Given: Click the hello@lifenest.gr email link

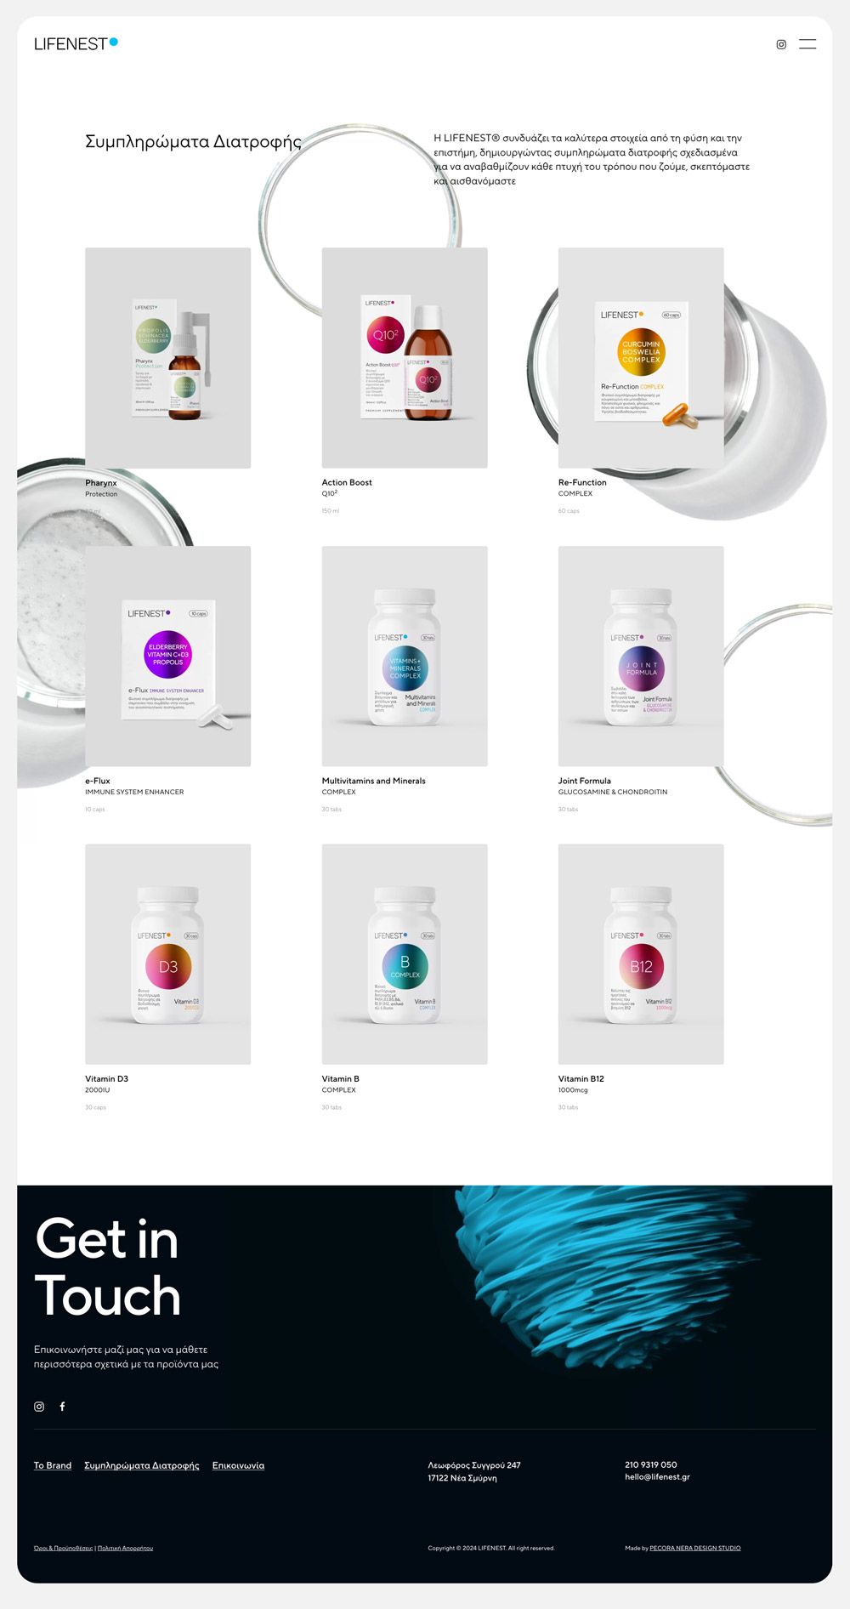Looking at the screenshot, I should tap(657, 1477).
